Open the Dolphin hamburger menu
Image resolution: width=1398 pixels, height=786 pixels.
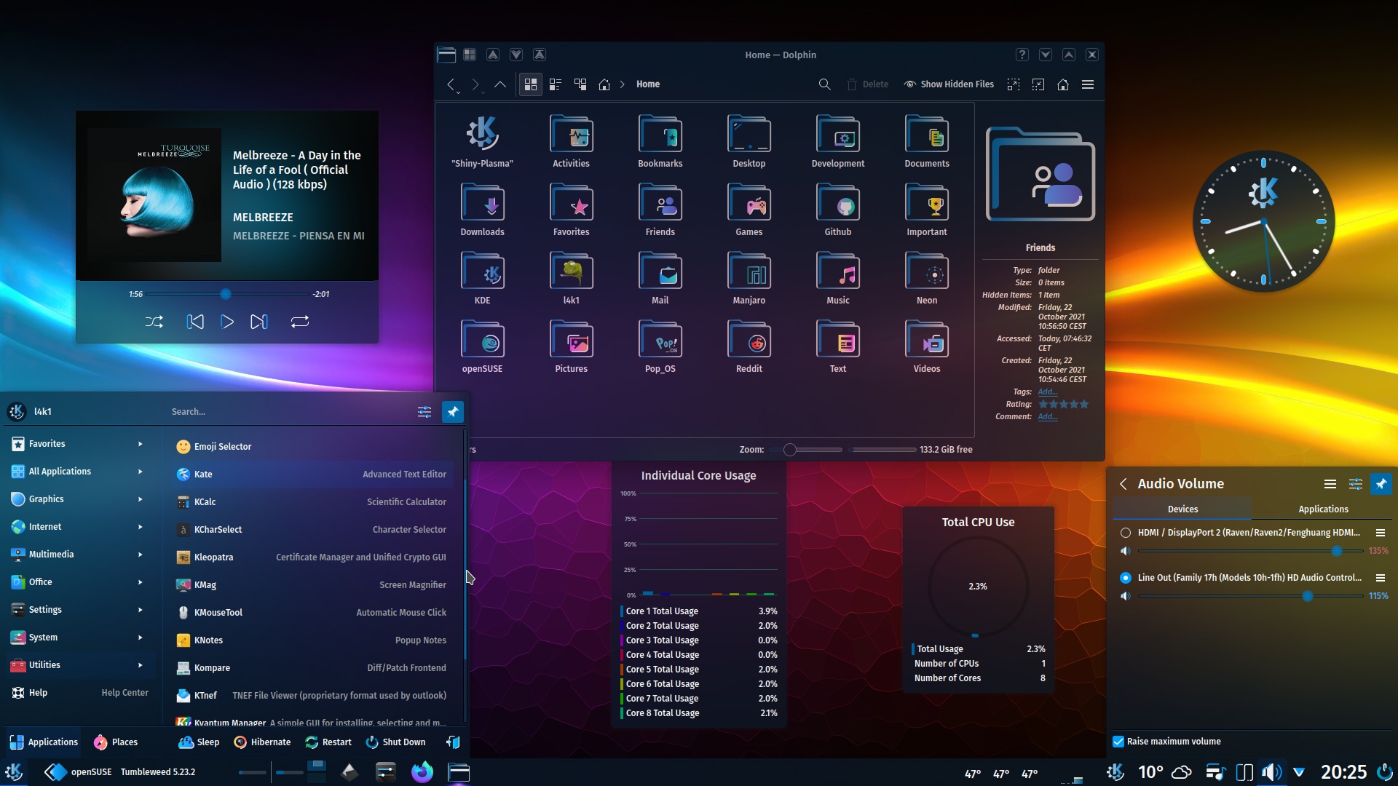coord(1088,84)
